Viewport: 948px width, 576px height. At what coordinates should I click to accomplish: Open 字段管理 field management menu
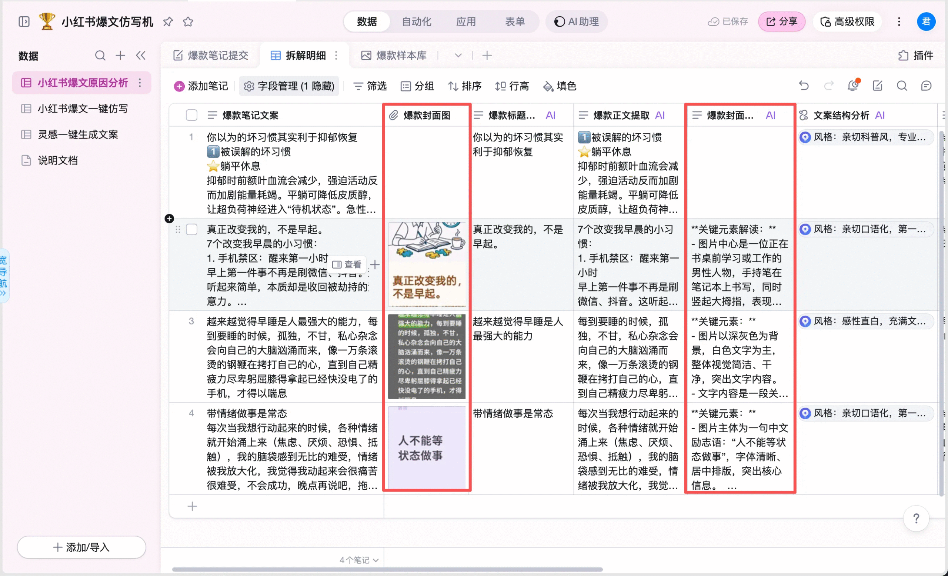289,86
